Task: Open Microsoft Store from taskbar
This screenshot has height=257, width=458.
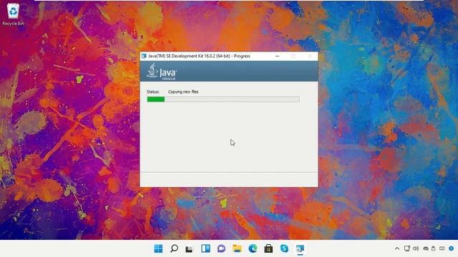Action: 268,248
